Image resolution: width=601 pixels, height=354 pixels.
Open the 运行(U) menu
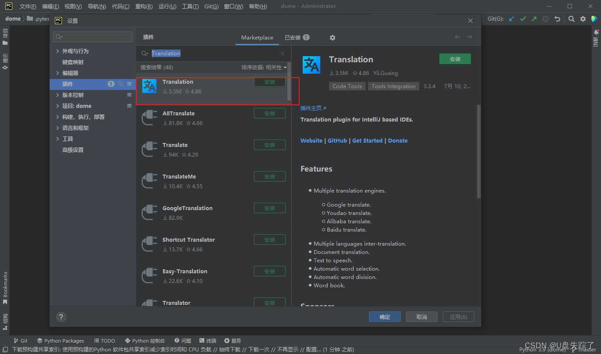coord(167,7)
